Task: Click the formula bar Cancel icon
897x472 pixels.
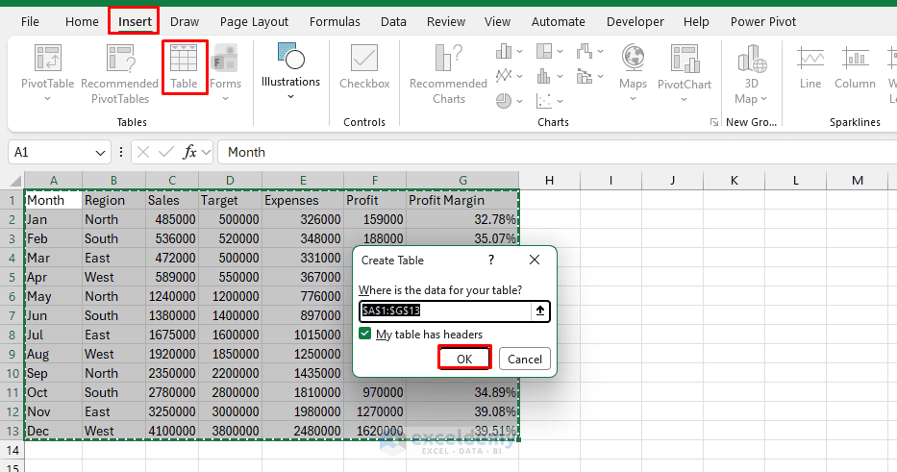Action: tap(143, 152)
